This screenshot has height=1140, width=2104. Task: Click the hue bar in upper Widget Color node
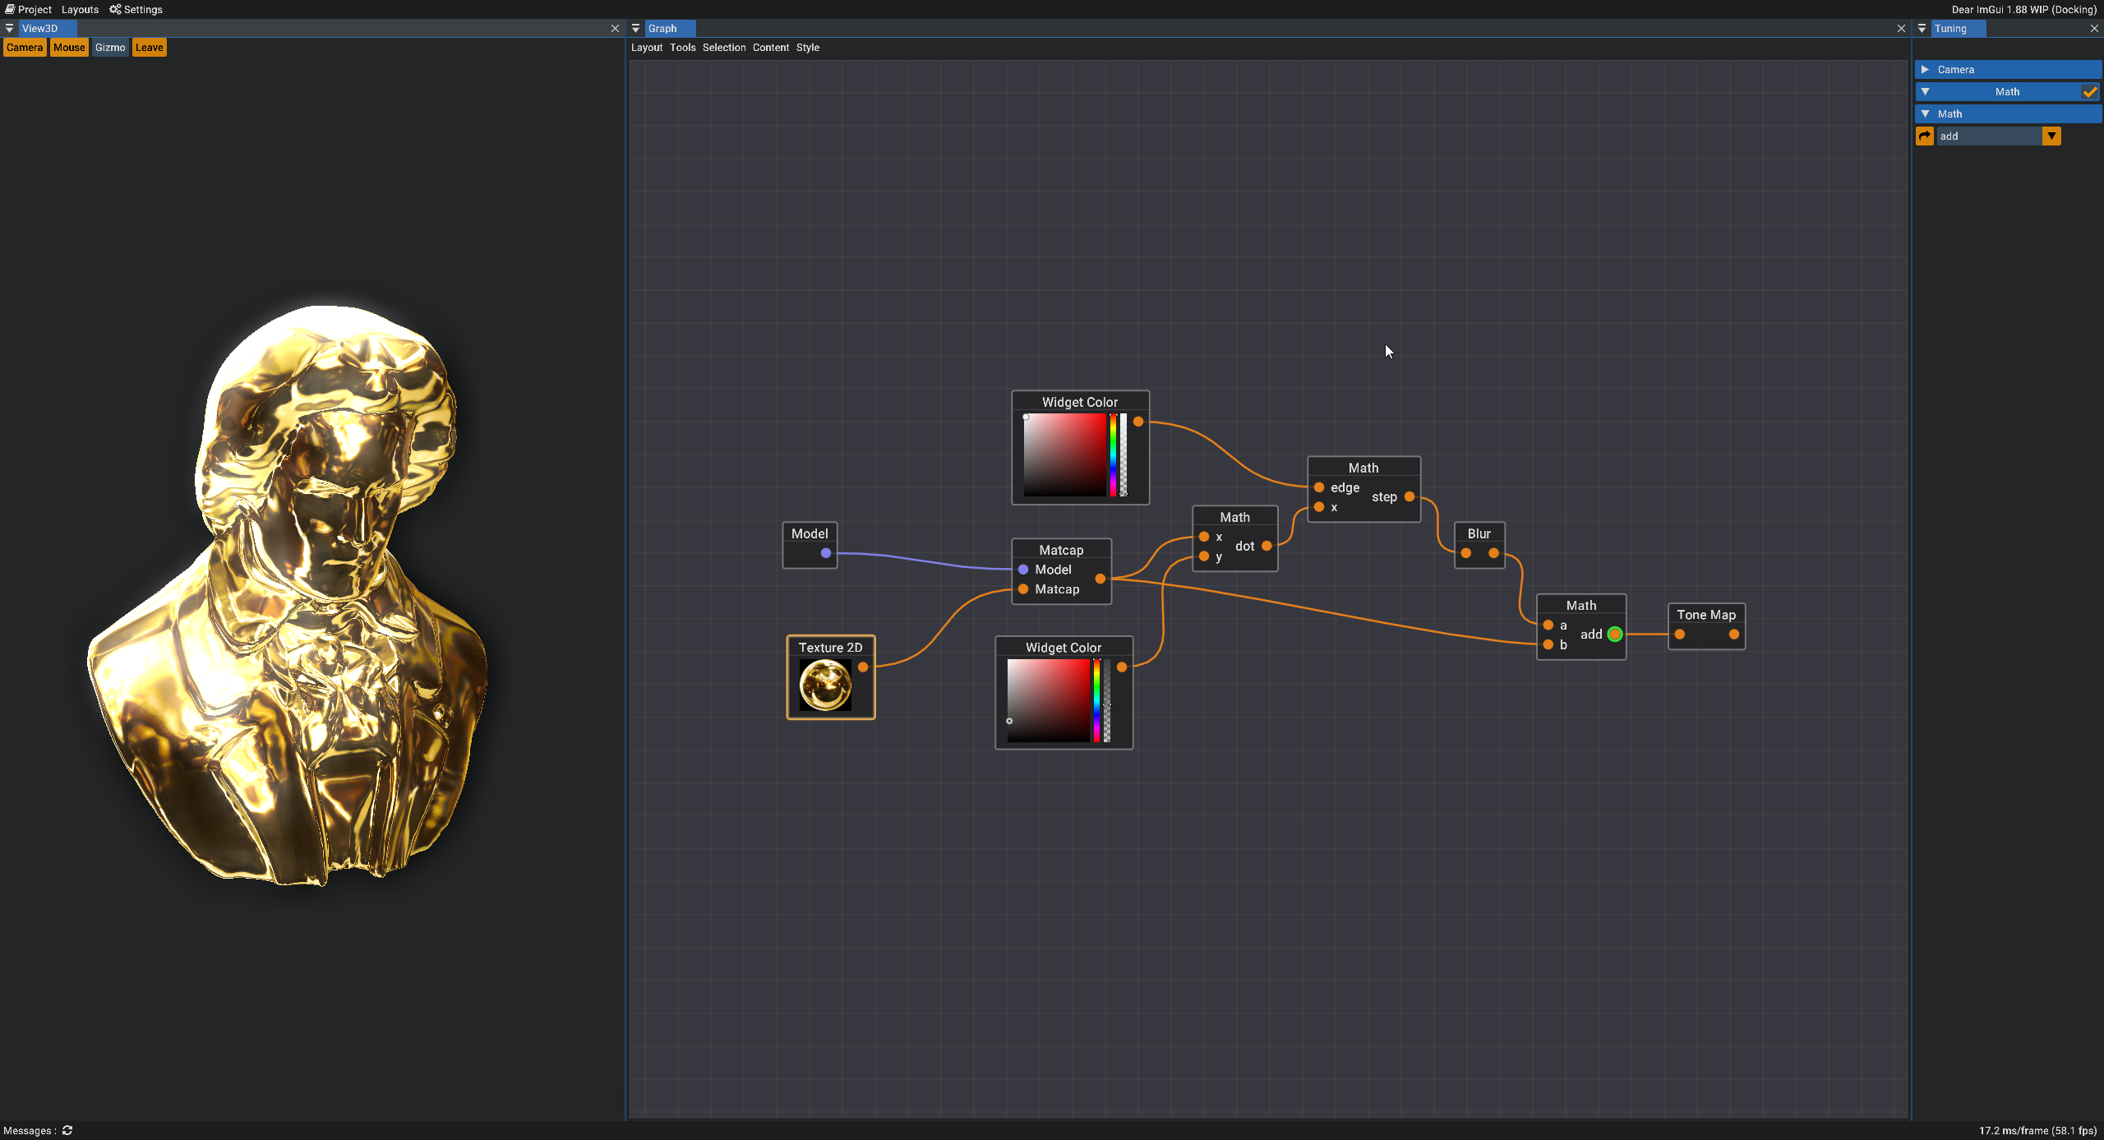(1114, 455)
